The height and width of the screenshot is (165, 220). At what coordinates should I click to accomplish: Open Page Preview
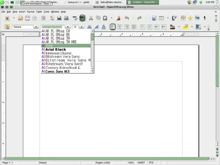(x=66, y=18)
